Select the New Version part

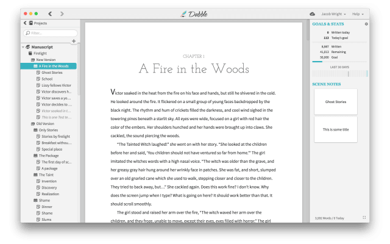[46, 60]
